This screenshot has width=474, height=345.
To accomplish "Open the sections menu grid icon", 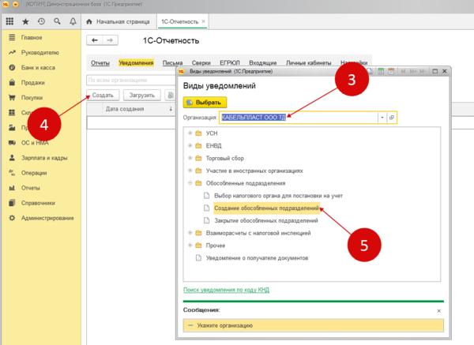I will tap(9, 21).
